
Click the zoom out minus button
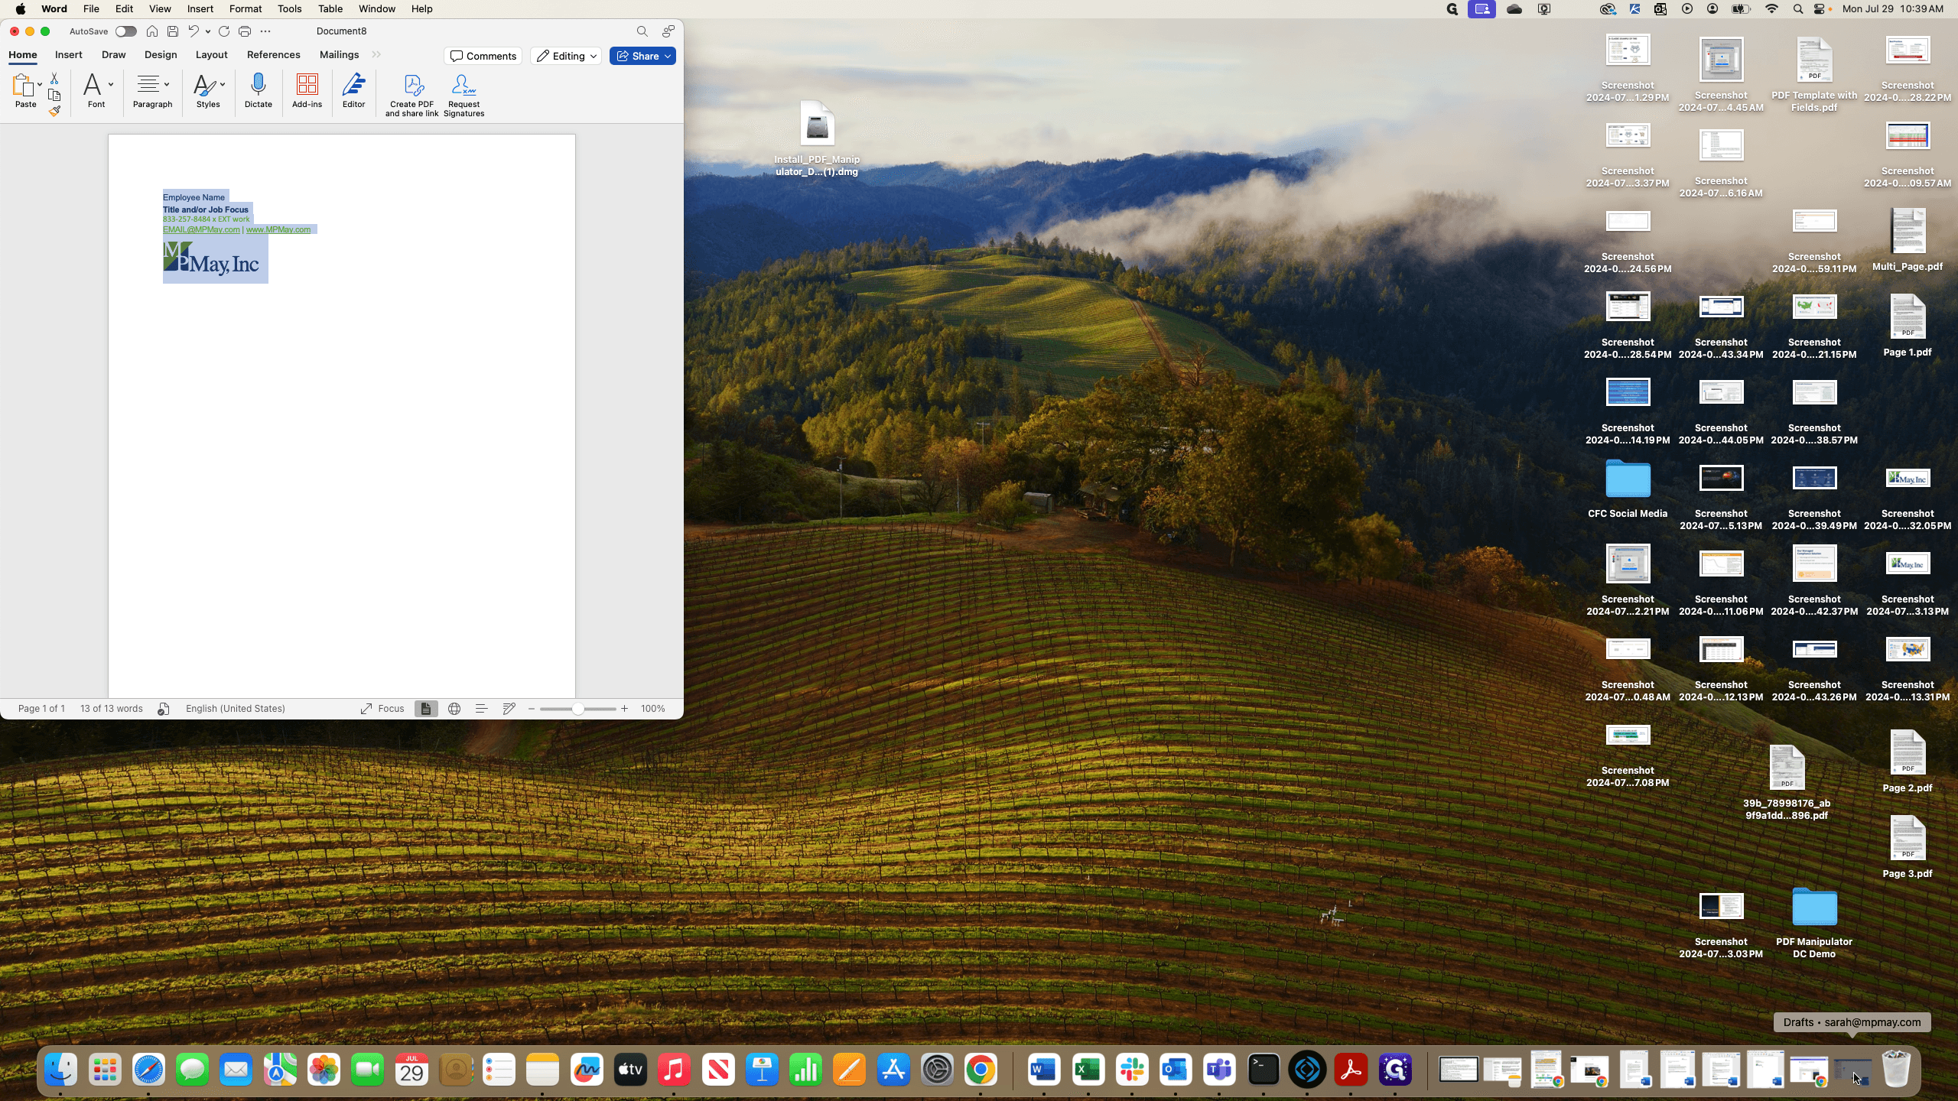click(532, 709)
